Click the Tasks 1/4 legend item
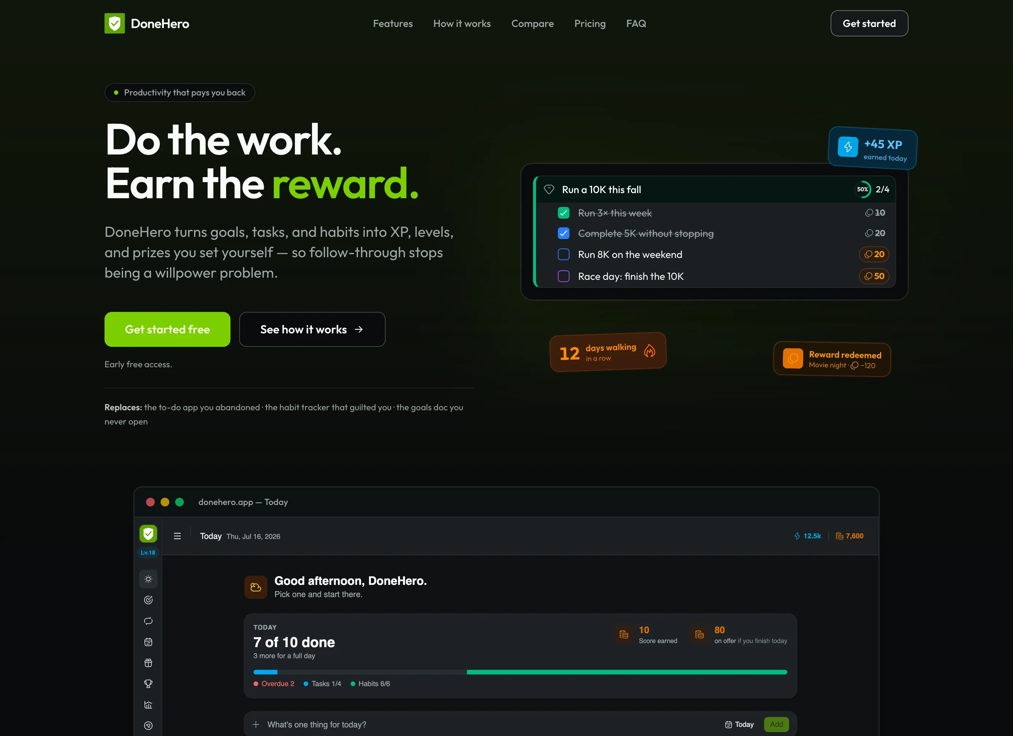This screenshot has height=736, width=1013. [322, 684]
